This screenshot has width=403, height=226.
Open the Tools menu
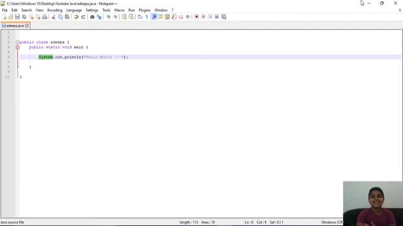[106, 10]
